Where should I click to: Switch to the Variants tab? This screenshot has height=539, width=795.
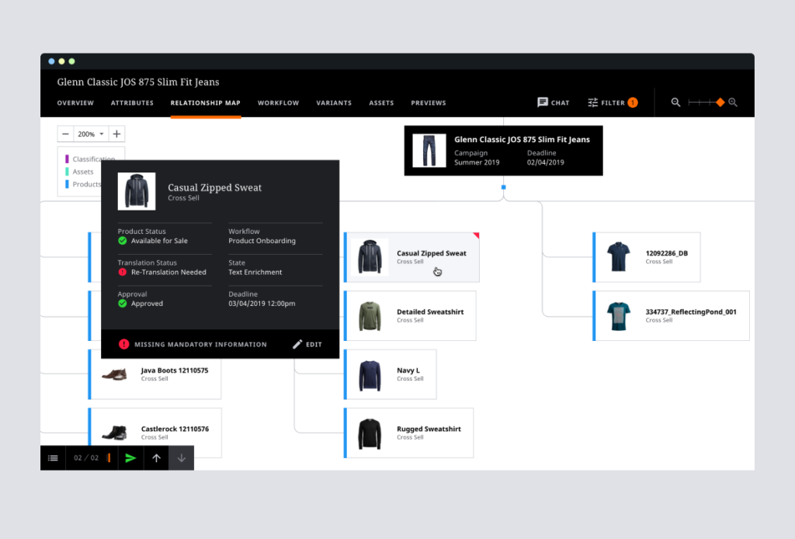(x=334, y=103)
